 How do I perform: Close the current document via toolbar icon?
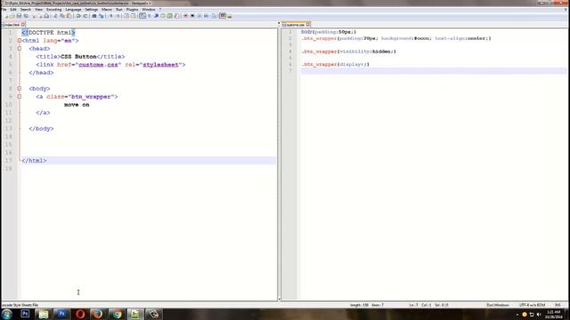pyautogui.click(x=34, y=16)
